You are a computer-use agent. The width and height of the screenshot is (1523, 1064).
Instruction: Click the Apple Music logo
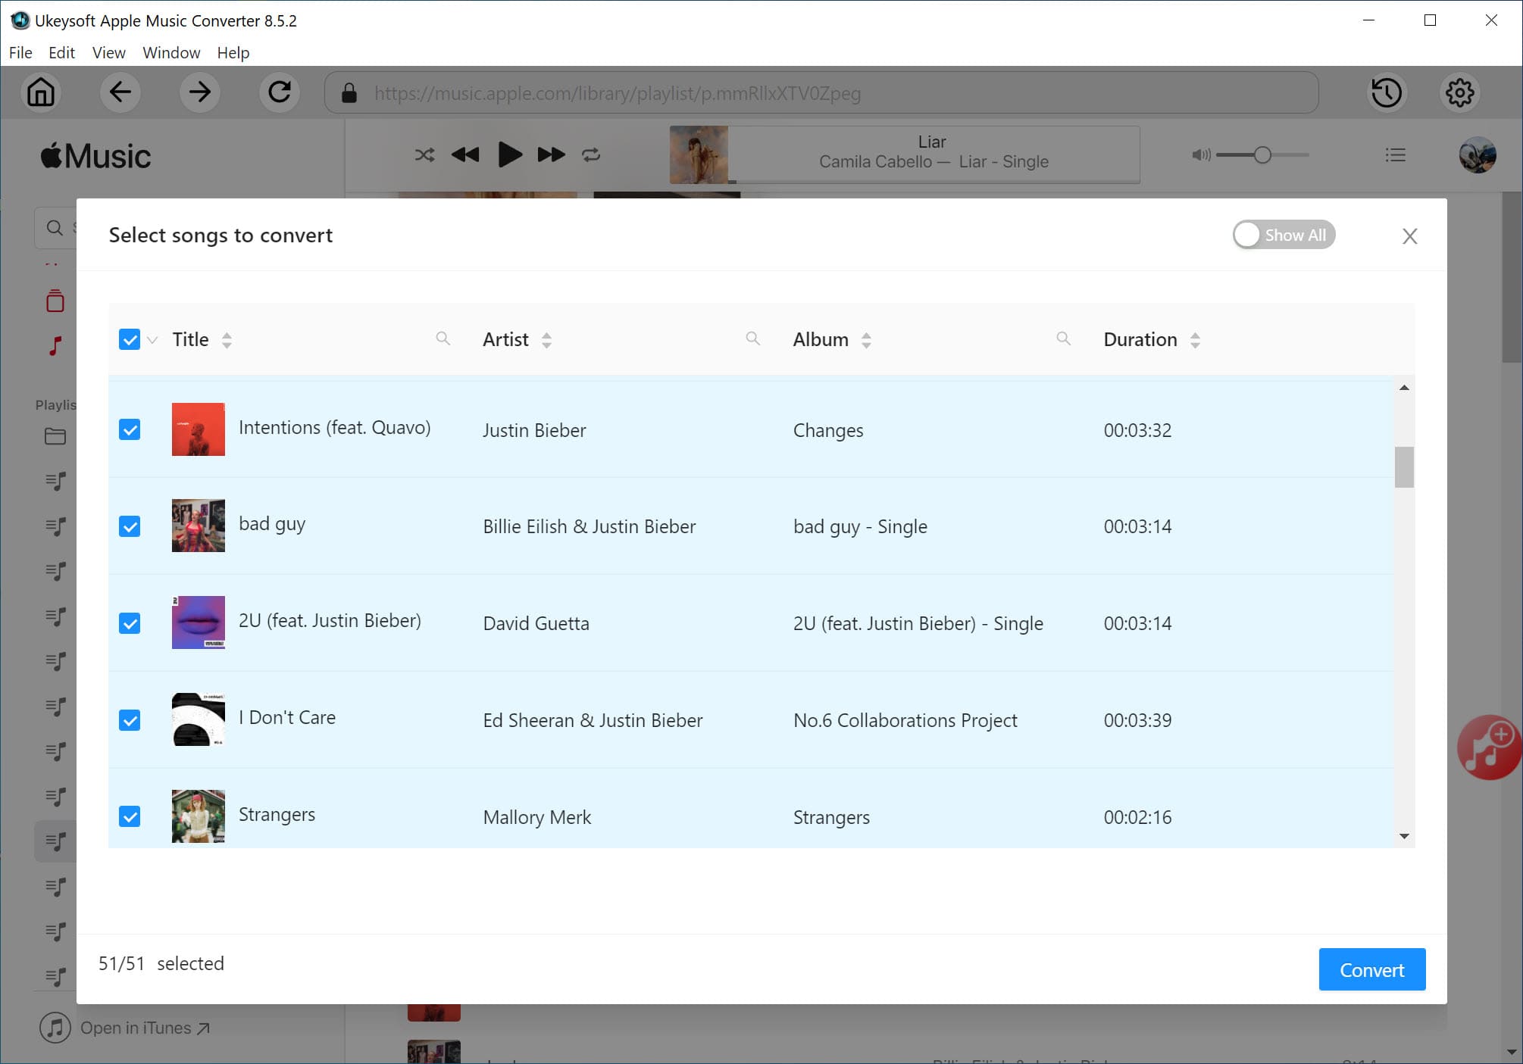coord(95,157)
